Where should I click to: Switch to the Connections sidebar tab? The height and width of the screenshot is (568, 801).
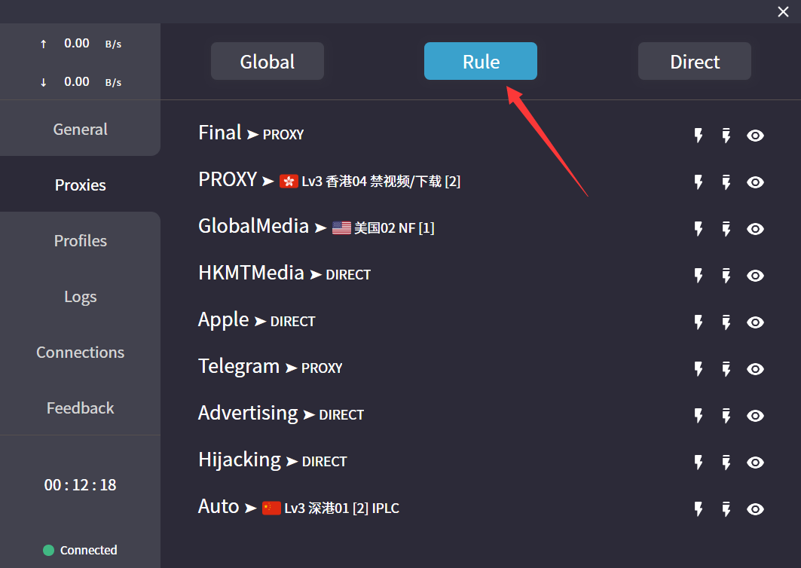[80, 353]
